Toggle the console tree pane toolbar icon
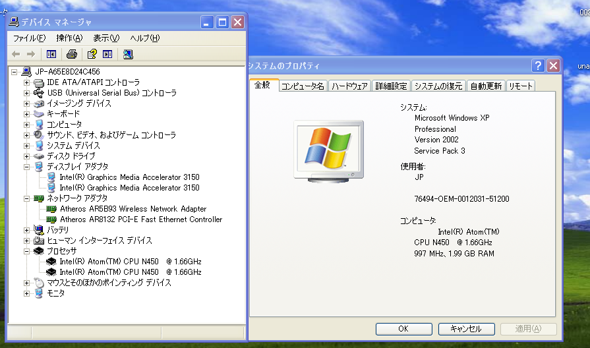 coord(51,54)
